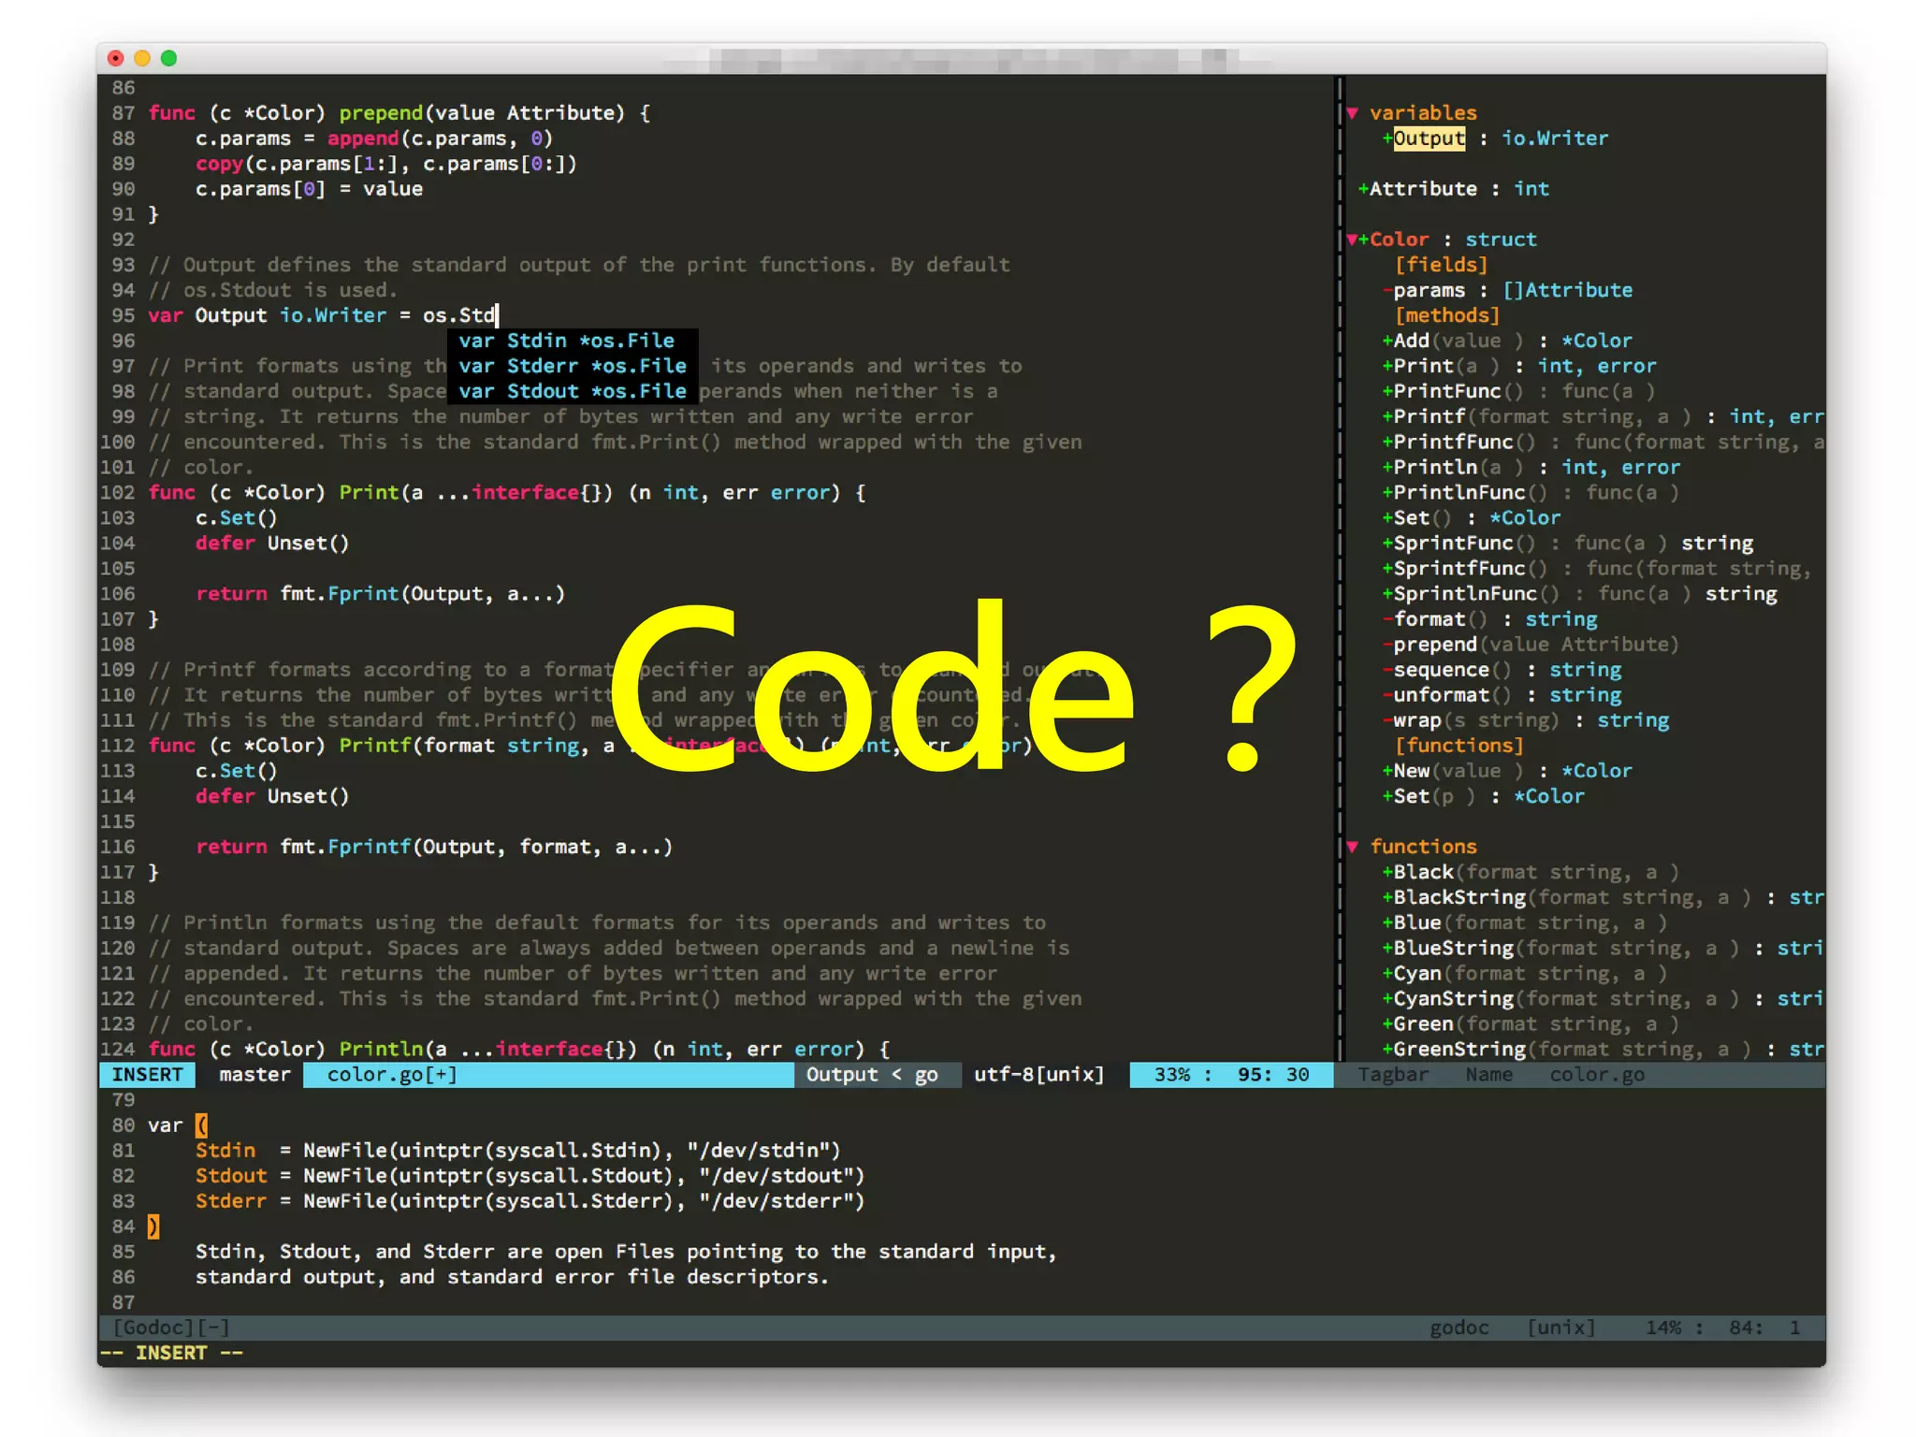
Task: Click the [methods] group label
Action: click(x=1447, y=315)
